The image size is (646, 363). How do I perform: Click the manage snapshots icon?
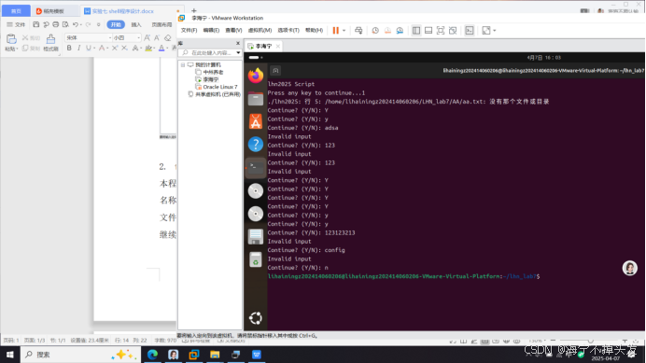coord(400,31)
